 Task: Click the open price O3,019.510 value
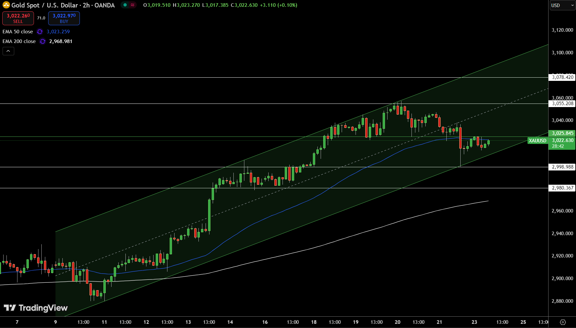pos(157,5)
